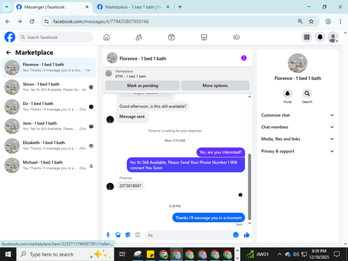Viewport: 348px width, 261px height.
Task: View site information icon in address bar
Action: click(47, 22)
